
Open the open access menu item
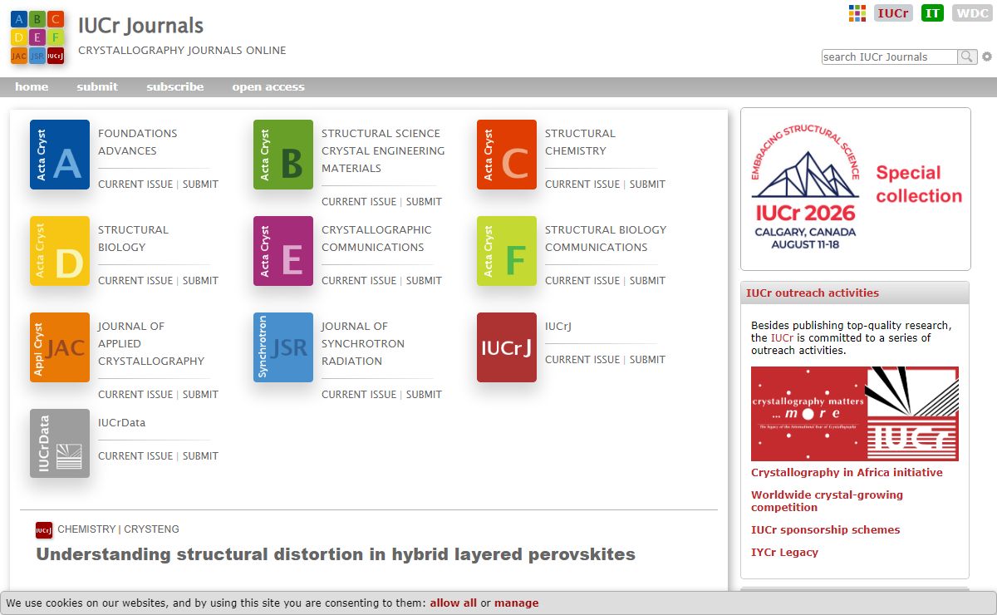(268, 86)
